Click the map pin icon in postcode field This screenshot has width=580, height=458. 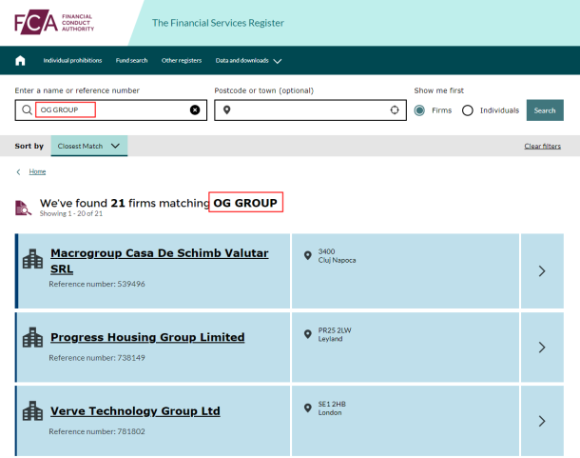226,110
